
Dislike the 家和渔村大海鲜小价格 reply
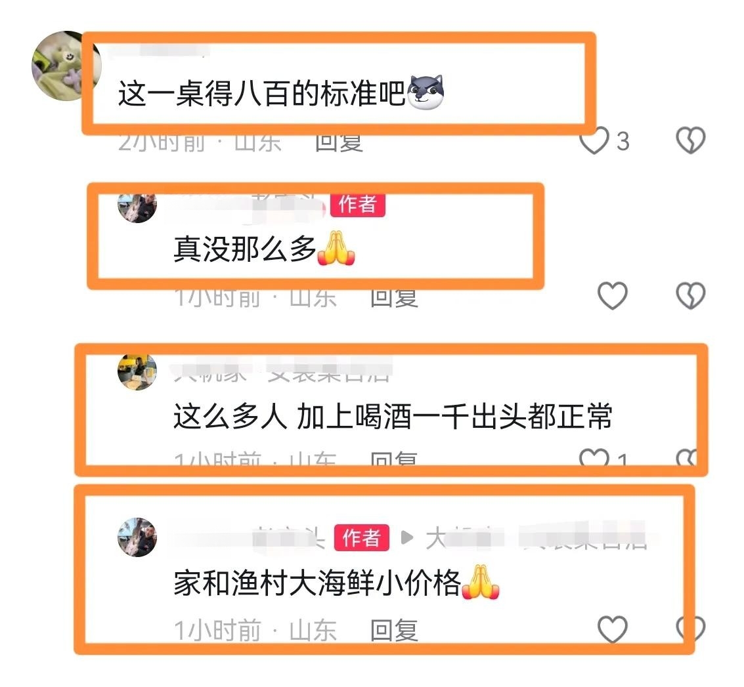tap(690, 629)
